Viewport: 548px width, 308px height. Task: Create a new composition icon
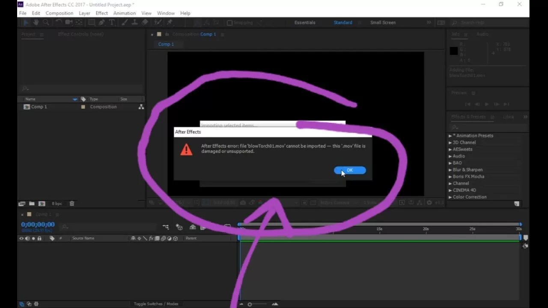(42, 204)
